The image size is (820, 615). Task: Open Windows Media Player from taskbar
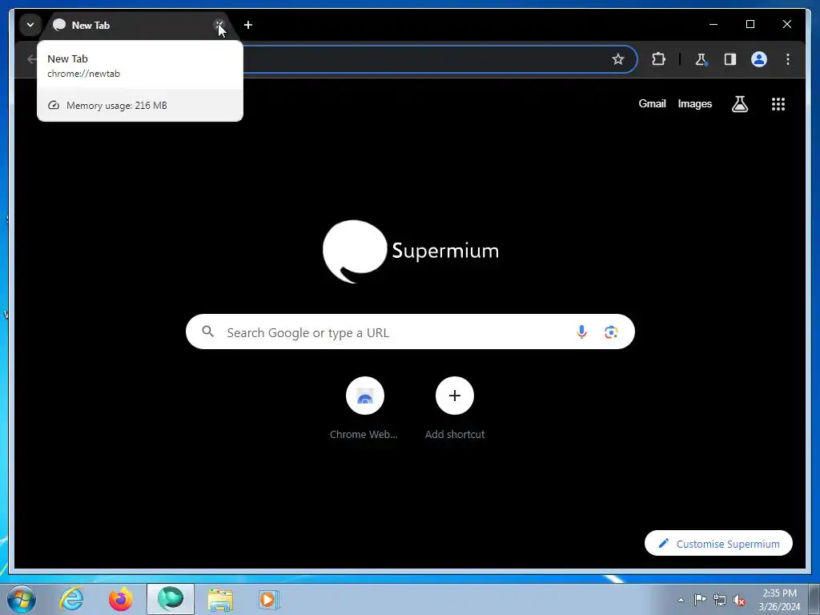pyautogui.click(x=270, y=599)
